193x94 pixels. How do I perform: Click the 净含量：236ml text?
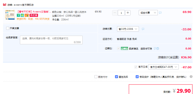[x=60, y=20]
